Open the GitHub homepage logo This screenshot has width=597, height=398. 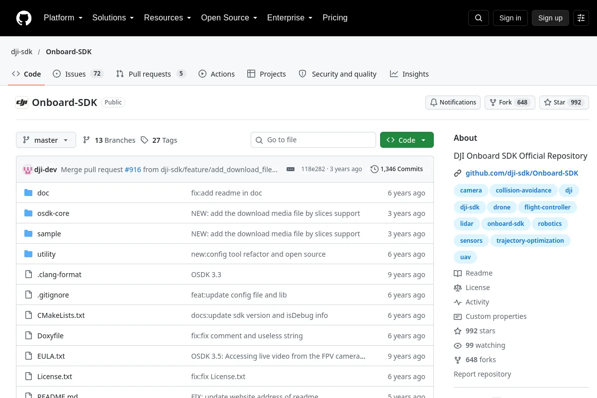(x=24, y=18)
